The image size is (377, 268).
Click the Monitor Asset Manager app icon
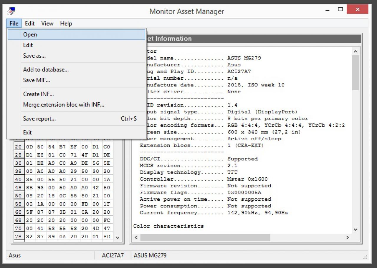[x=11, y=11]
